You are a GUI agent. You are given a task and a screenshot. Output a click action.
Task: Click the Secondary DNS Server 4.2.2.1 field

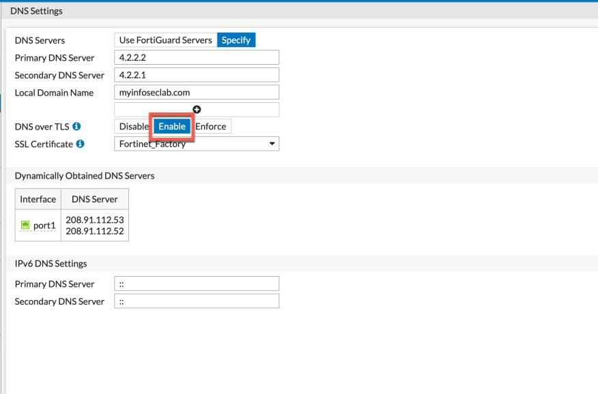pyautogui.click(x=197, y=75)
